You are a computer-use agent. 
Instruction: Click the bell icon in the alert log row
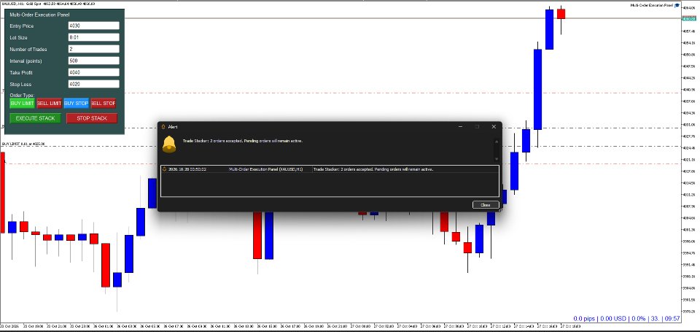coord(164,169)
